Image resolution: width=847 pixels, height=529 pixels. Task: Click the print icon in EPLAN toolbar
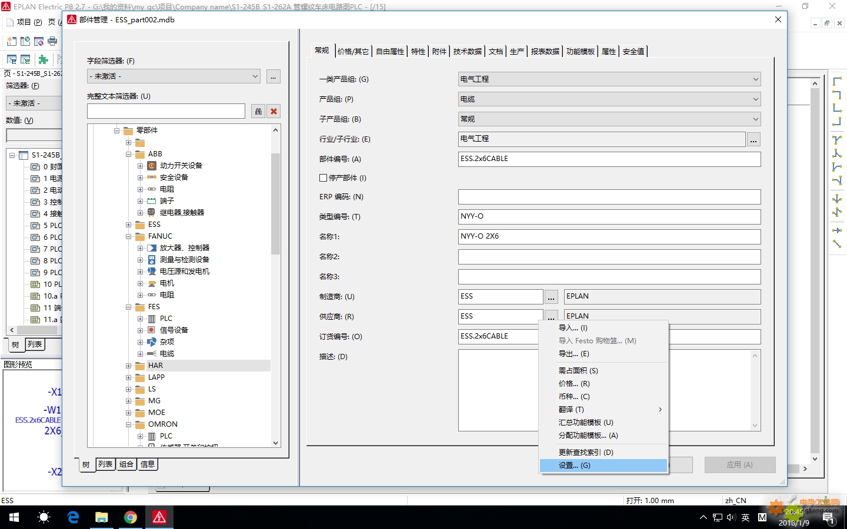pos(52,41)
